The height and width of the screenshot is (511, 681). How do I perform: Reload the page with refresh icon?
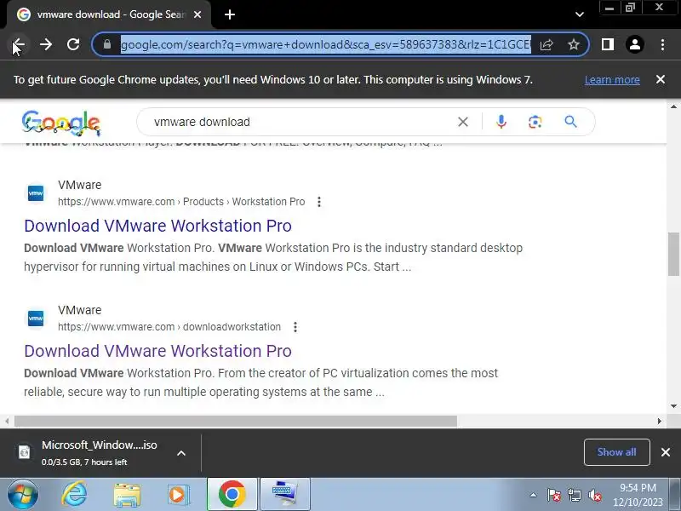(73, 44)
